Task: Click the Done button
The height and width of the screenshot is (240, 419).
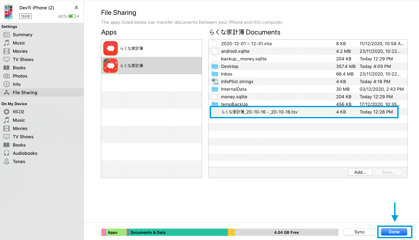Action: (394, 232)
